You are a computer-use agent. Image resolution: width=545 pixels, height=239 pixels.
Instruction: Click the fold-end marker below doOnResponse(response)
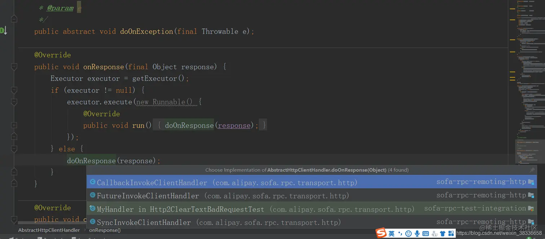pos(14,171)
